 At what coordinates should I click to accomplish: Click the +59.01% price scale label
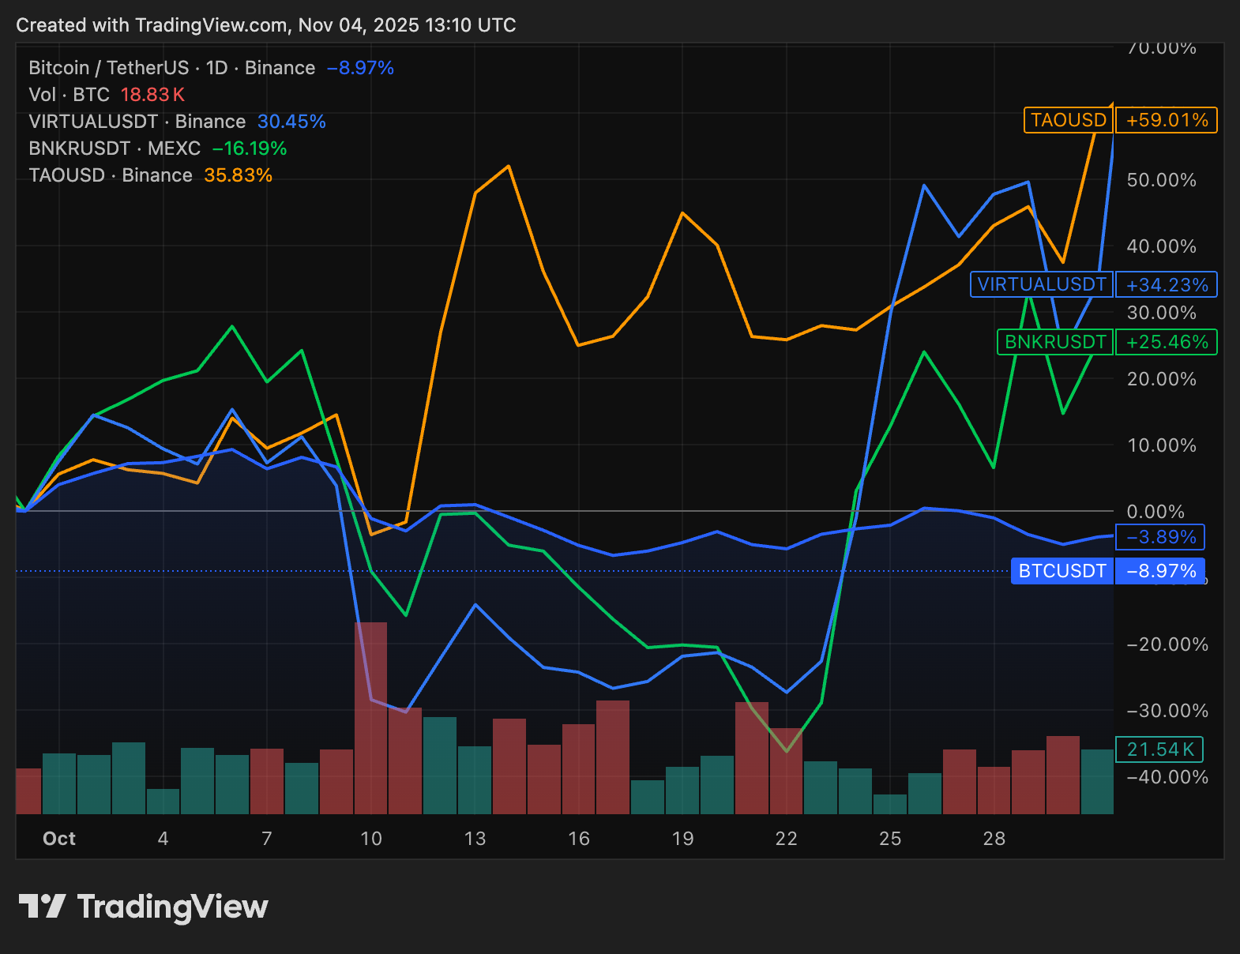coord(1167,120)
